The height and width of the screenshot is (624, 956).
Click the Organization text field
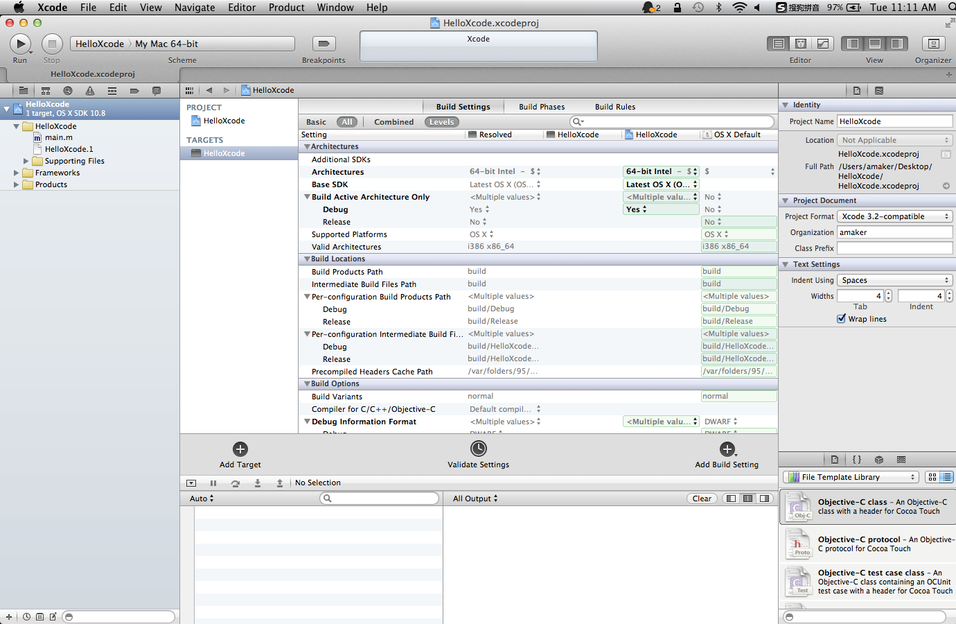tap(895, 232)
